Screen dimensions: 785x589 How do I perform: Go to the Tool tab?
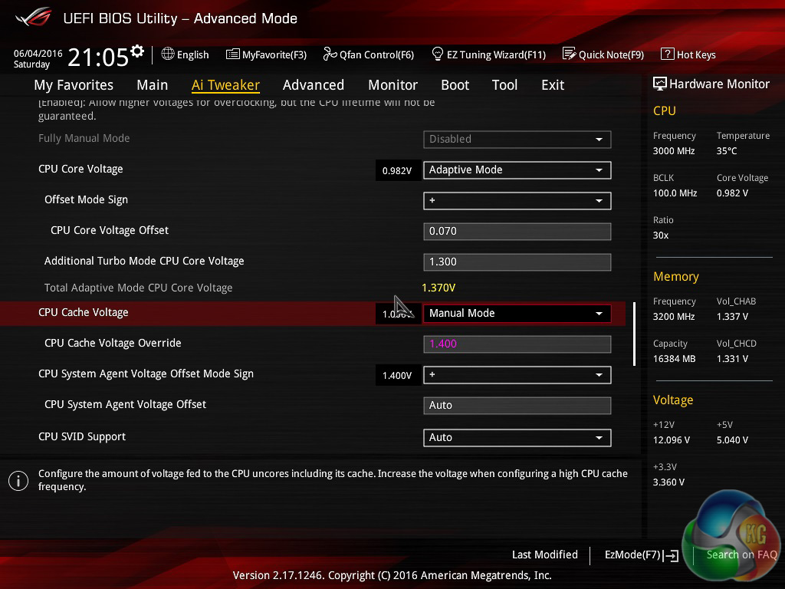pyautogui.click(x=504, y=85)
